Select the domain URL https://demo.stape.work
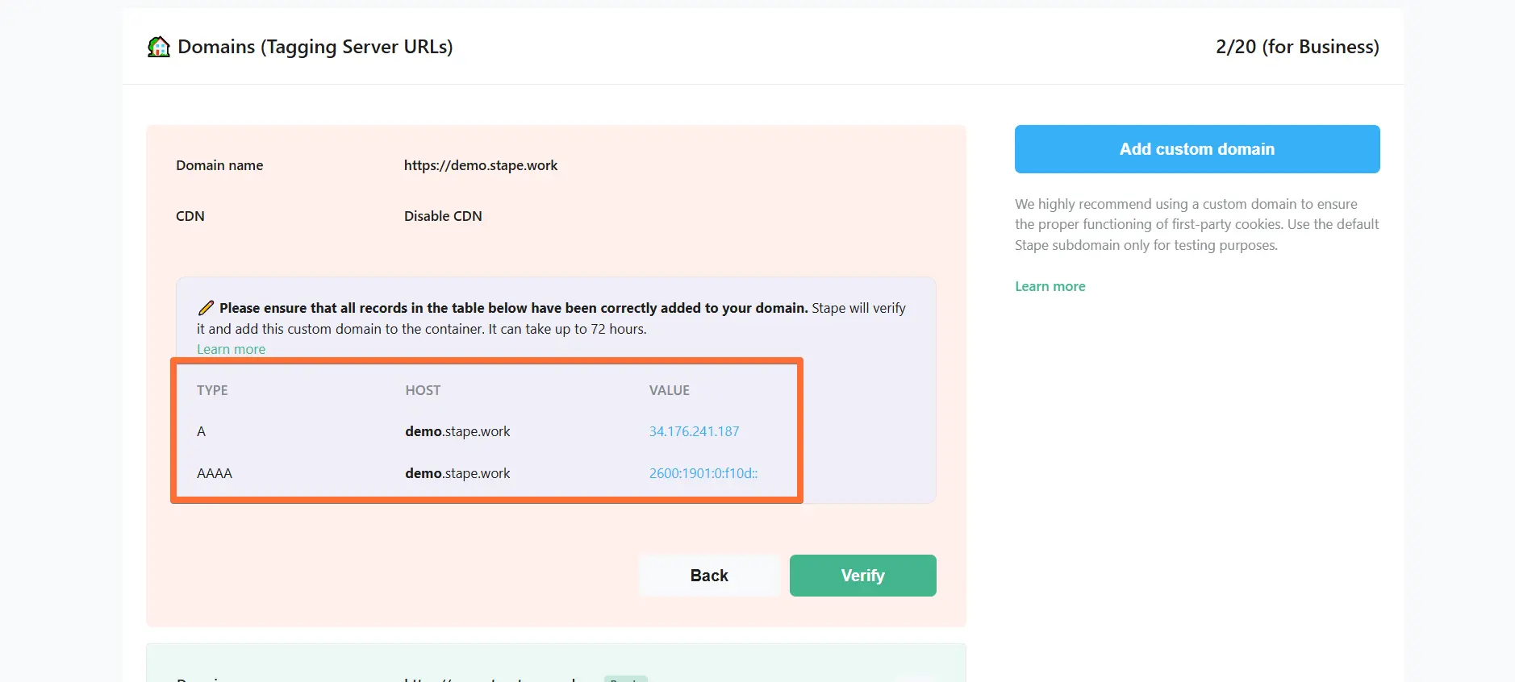 pos(481,165)
